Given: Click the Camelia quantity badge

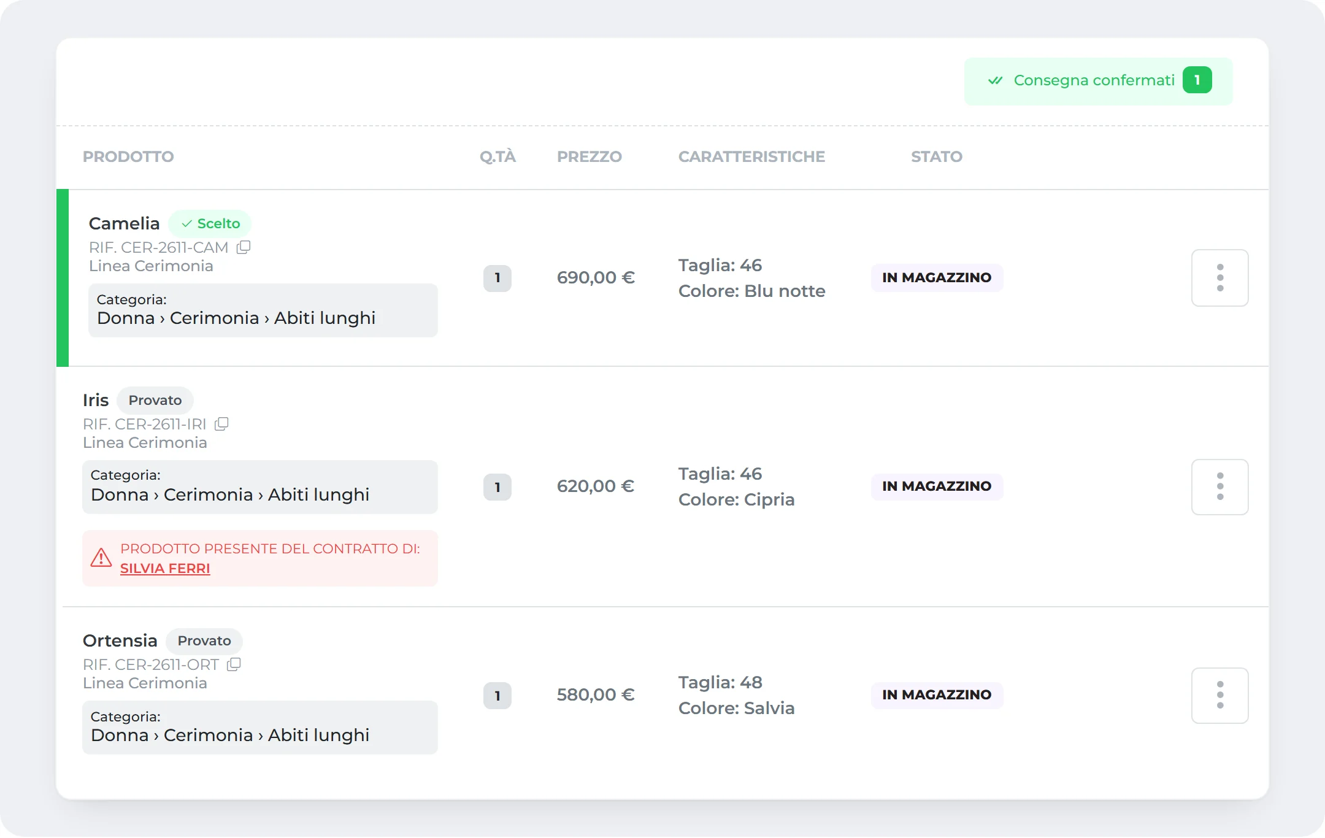Looking at the screenshot, I should point(497,278).
